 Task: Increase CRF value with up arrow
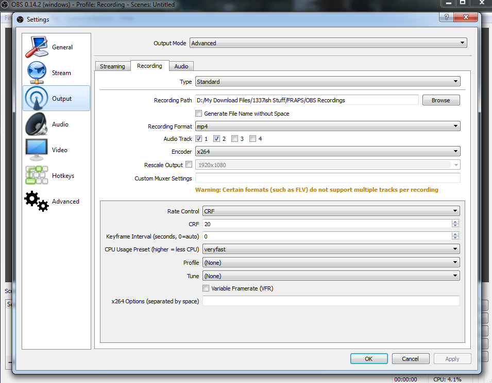point(455,222)
